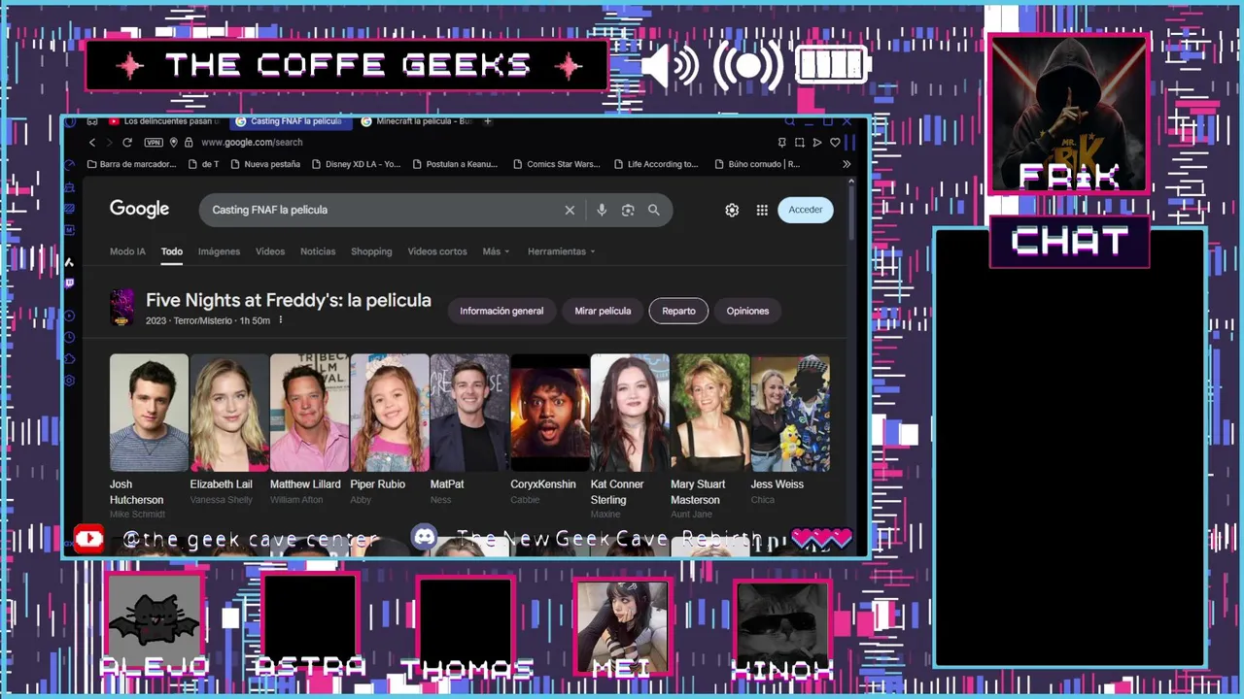Image resolution: width=1244 pixels, height=699 pixels.
Task: Select the Noticias search tab
Action: pyautogui.click(x=318, y=251)
